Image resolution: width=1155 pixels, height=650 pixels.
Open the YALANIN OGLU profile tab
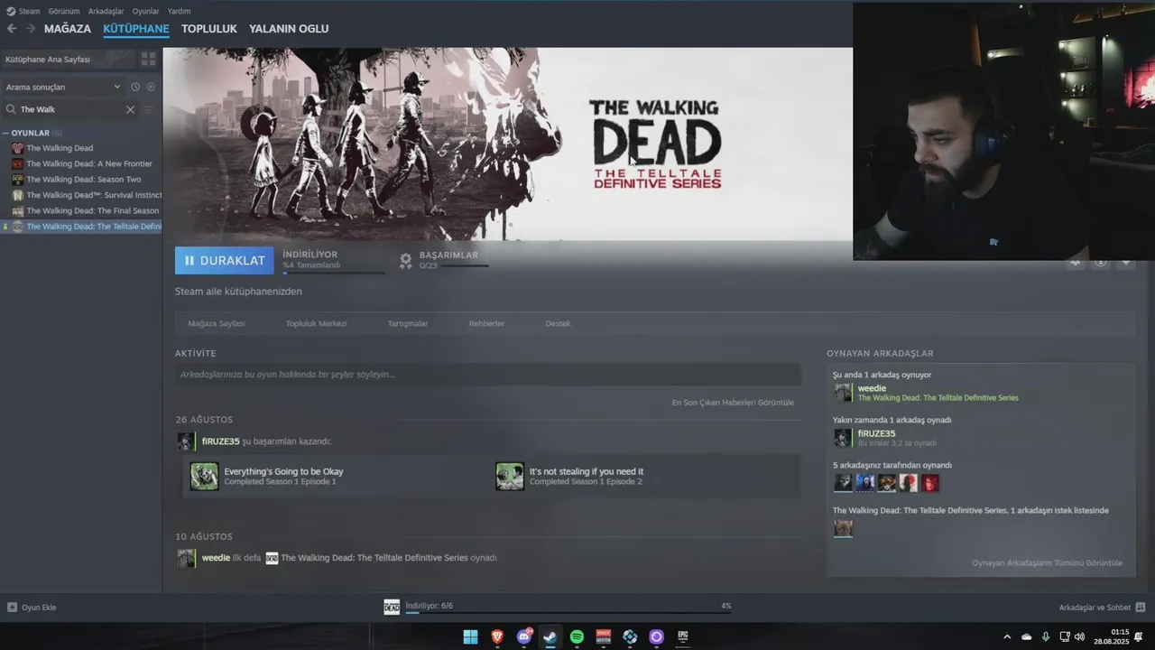pos(289,29)
